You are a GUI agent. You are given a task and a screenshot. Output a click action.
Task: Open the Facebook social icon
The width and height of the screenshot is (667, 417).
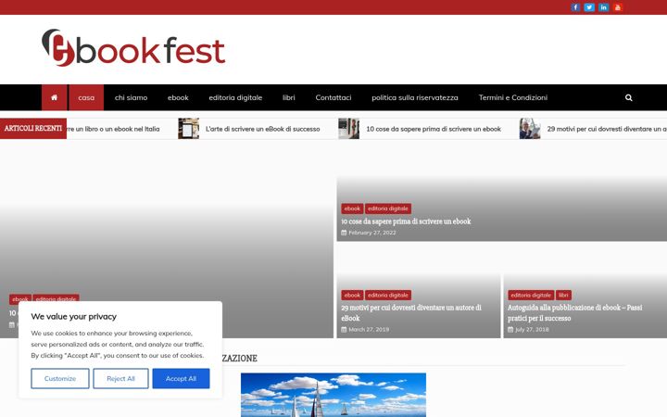coord(575,7)
